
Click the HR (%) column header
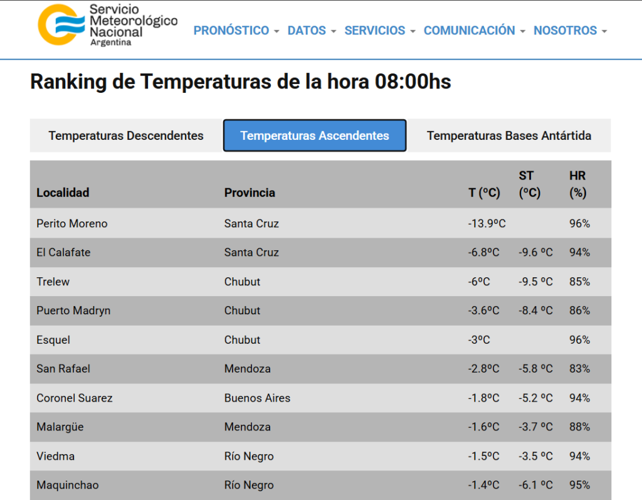coord(577,184)
